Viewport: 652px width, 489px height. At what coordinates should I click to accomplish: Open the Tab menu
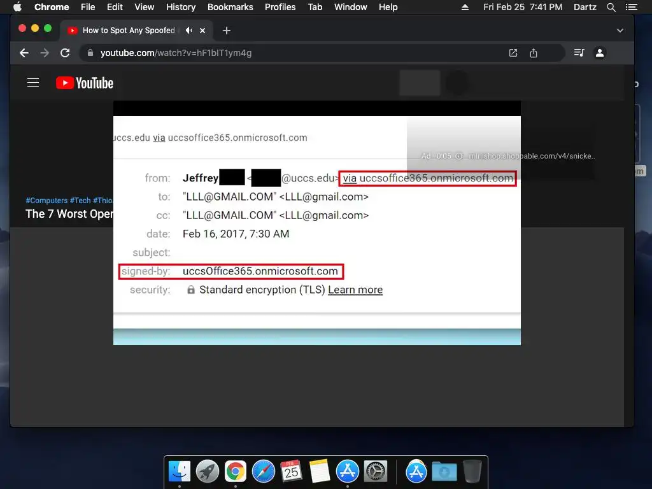315,7
